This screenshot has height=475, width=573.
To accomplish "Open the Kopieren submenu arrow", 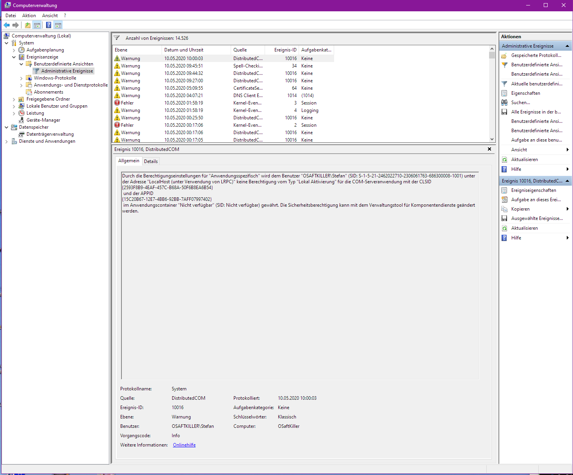I will coord(568,209).
